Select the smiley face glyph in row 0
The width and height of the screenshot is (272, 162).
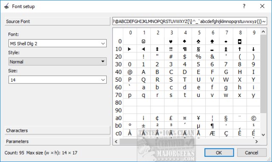pyautogui.click(x=144, y=41)
